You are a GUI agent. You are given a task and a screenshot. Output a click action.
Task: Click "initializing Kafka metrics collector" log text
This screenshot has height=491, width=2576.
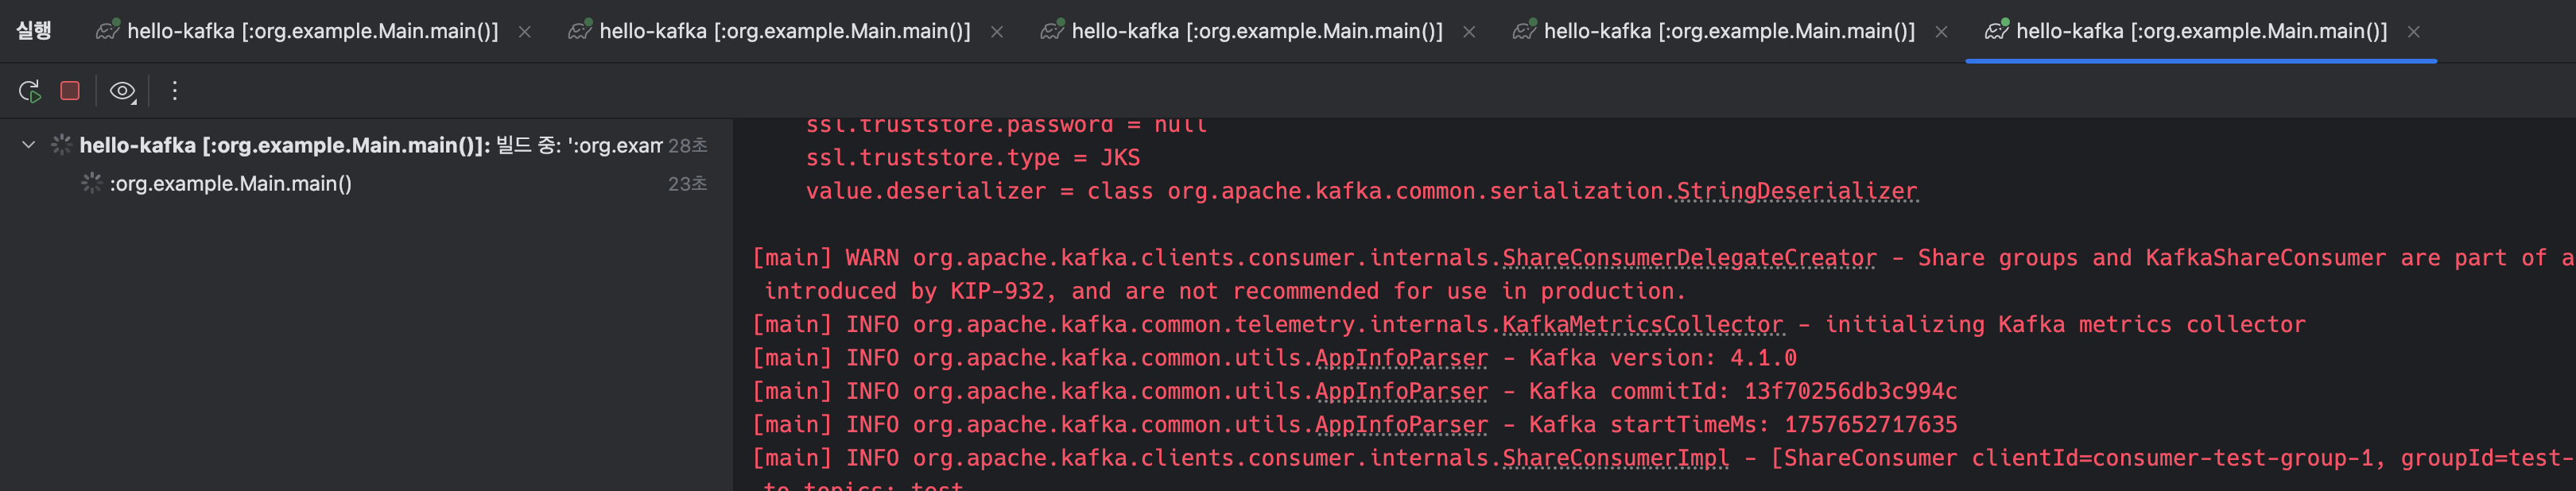[x=2065, y=325]
